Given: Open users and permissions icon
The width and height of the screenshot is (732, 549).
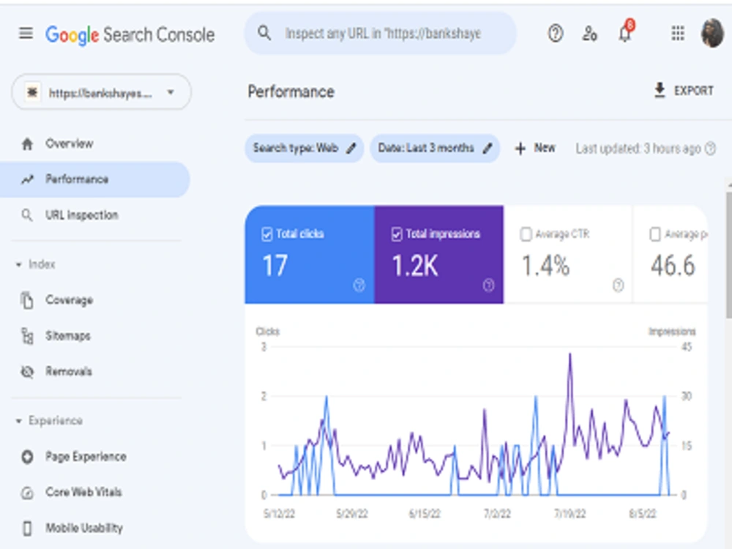Looking at the screenshot, I should pyautogui.click(x=589, y=34).
